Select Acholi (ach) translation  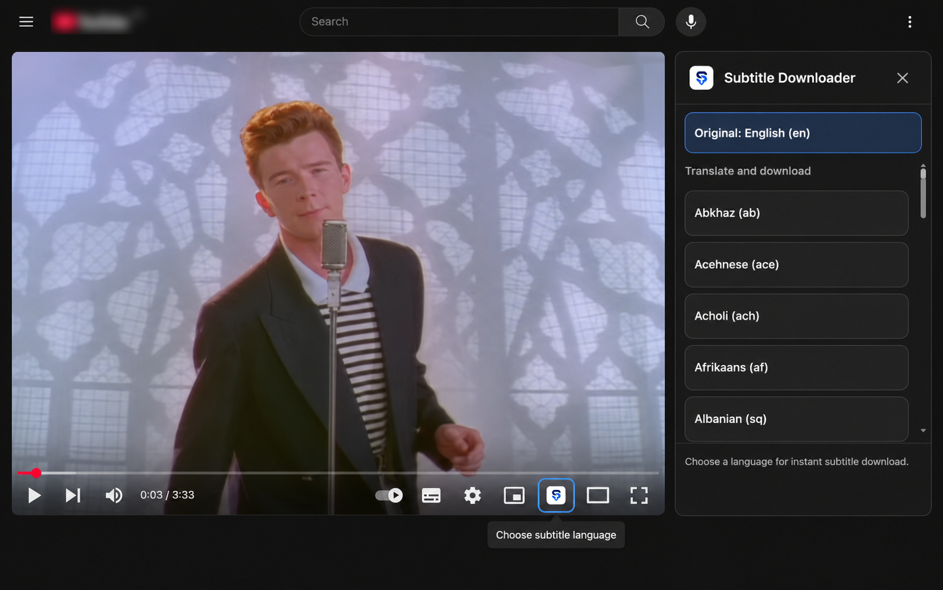coord(797,316)
